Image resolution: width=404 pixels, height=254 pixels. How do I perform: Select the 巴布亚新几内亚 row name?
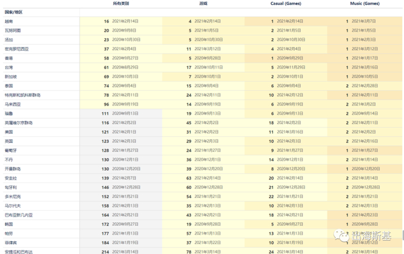pyautogui.click(x=18, y=215)
